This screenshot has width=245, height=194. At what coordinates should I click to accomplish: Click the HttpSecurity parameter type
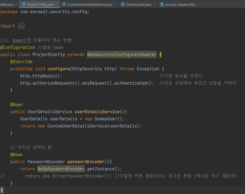pyautogui.click(x=87, y=69)
